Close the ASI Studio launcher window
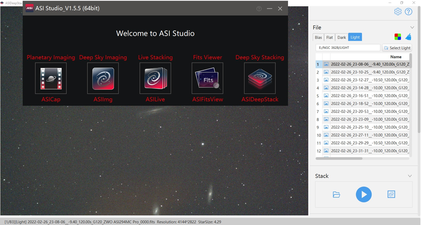Image resolution: width=421 pixels, height=225 pixels. point(280,8)
